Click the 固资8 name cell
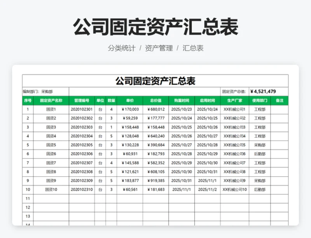311x238 pixels. (x=51, y=172)
